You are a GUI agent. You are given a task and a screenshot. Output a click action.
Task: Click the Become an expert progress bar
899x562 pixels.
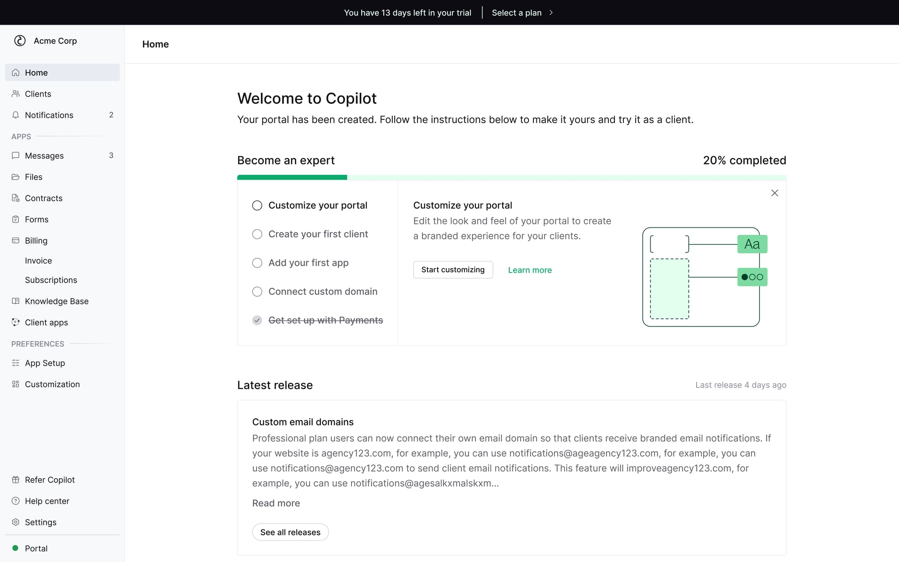(511, 177)
